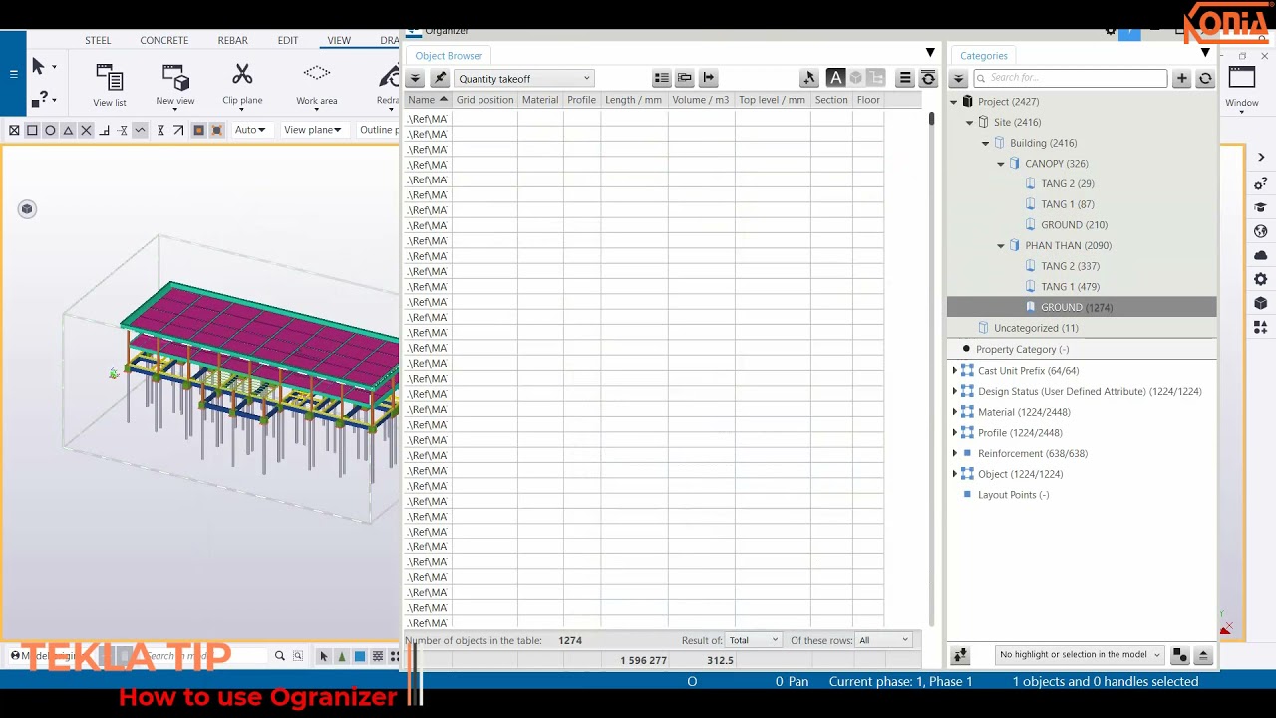Sort table by Name column header

pyautogui.click(x=428, y=100)
